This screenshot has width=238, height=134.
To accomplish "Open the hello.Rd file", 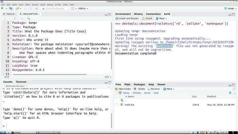I will [129, 105].
